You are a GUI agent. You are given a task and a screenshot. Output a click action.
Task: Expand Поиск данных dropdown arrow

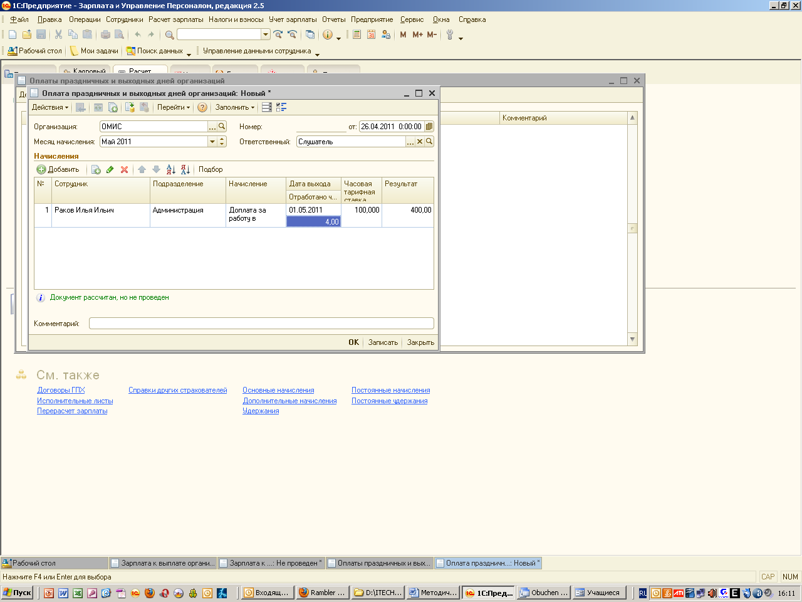(x=189, y=54)
